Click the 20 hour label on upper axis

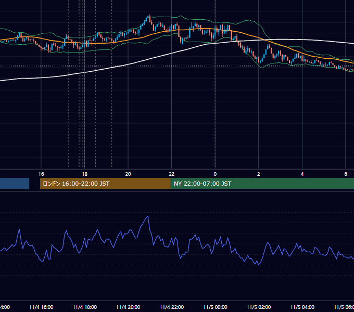point(128,174)
